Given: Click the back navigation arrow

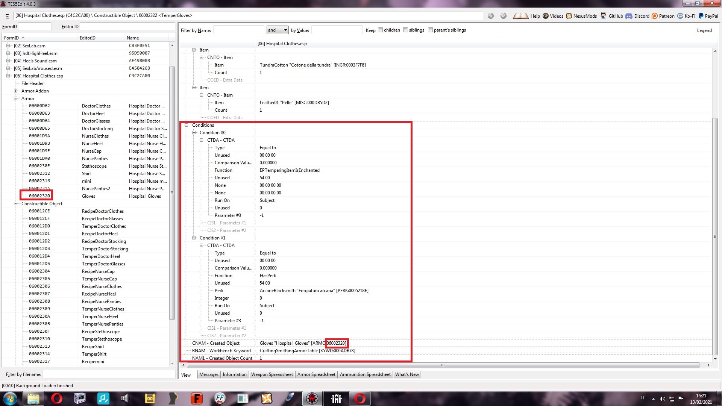Looking at the screenshot, I should (x=491, y=16).
